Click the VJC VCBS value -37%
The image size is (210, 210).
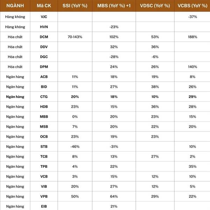pos(192,17)
